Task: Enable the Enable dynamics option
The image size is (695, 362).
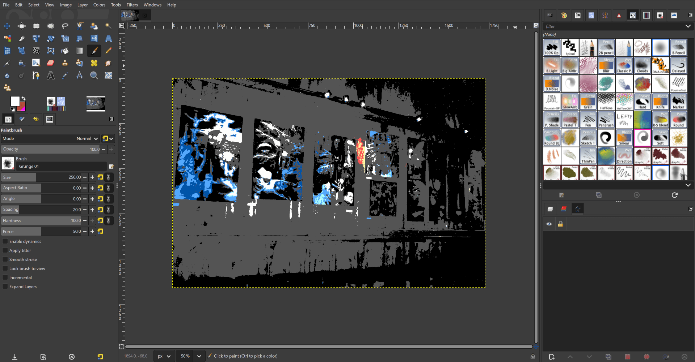Action: [x=5, y=241]
